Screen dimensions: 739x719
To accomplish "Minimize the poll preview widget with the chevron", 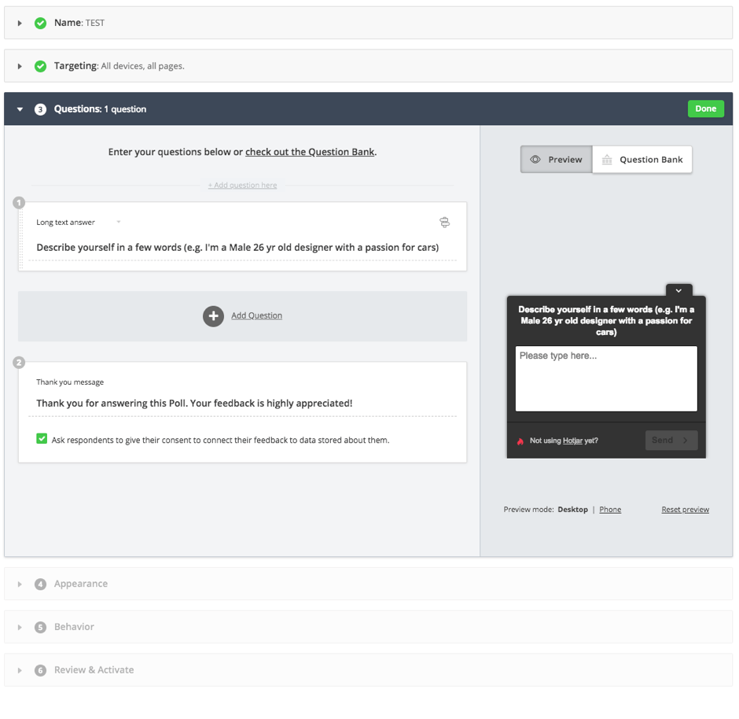I will (x=678, y=290).
